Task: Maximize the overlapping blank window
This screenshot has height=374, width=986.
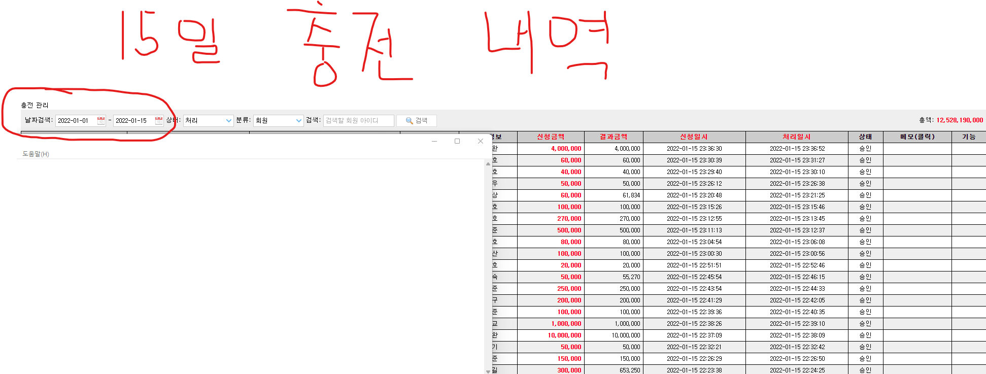Action: 457,141
